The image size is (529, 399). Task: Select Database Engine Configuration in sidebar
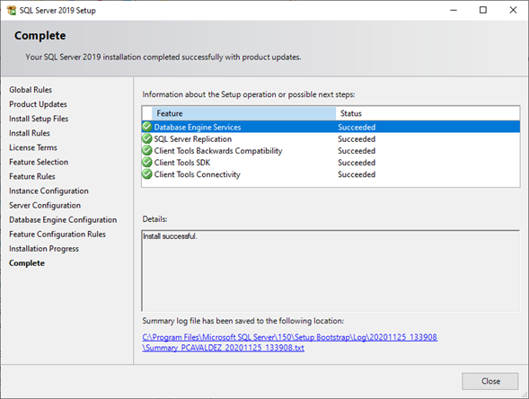point(63,220)
